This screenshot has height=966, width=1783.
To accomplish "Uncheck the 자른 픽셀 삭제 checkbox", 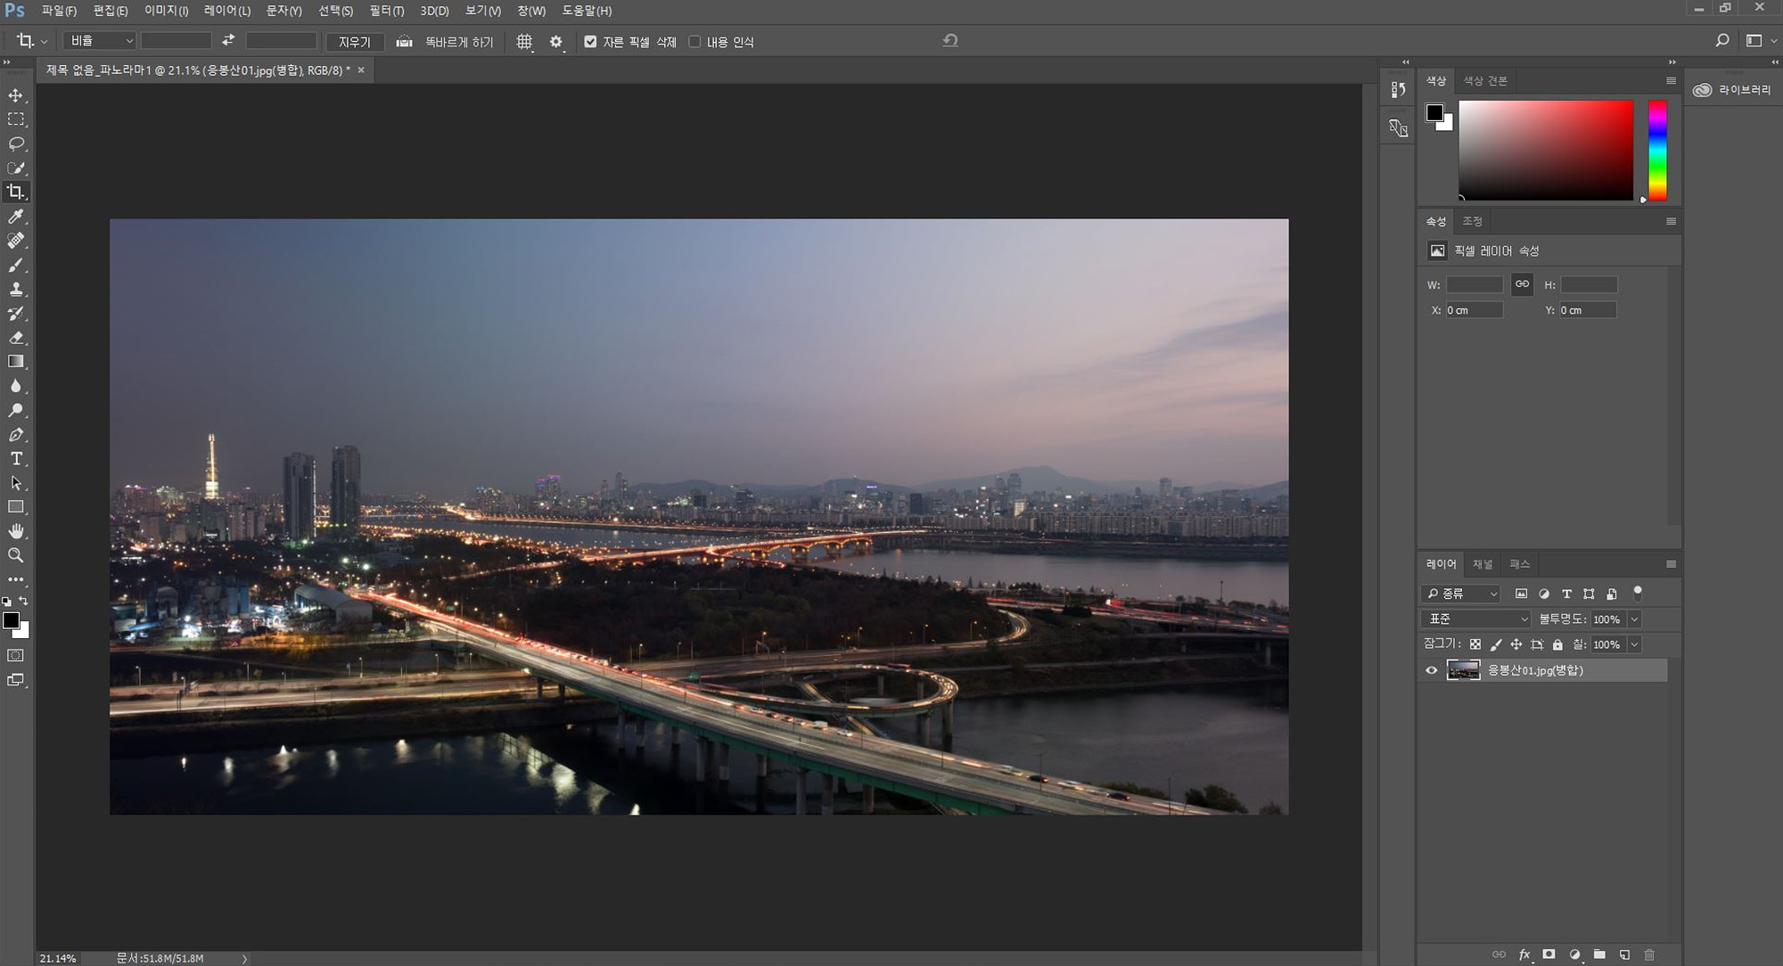I will pyautogui.click(x=590, y=42).
